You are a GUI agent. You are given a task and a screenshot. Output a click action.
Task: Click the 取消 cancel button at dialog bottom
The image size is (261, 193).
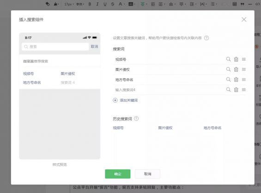147,174
